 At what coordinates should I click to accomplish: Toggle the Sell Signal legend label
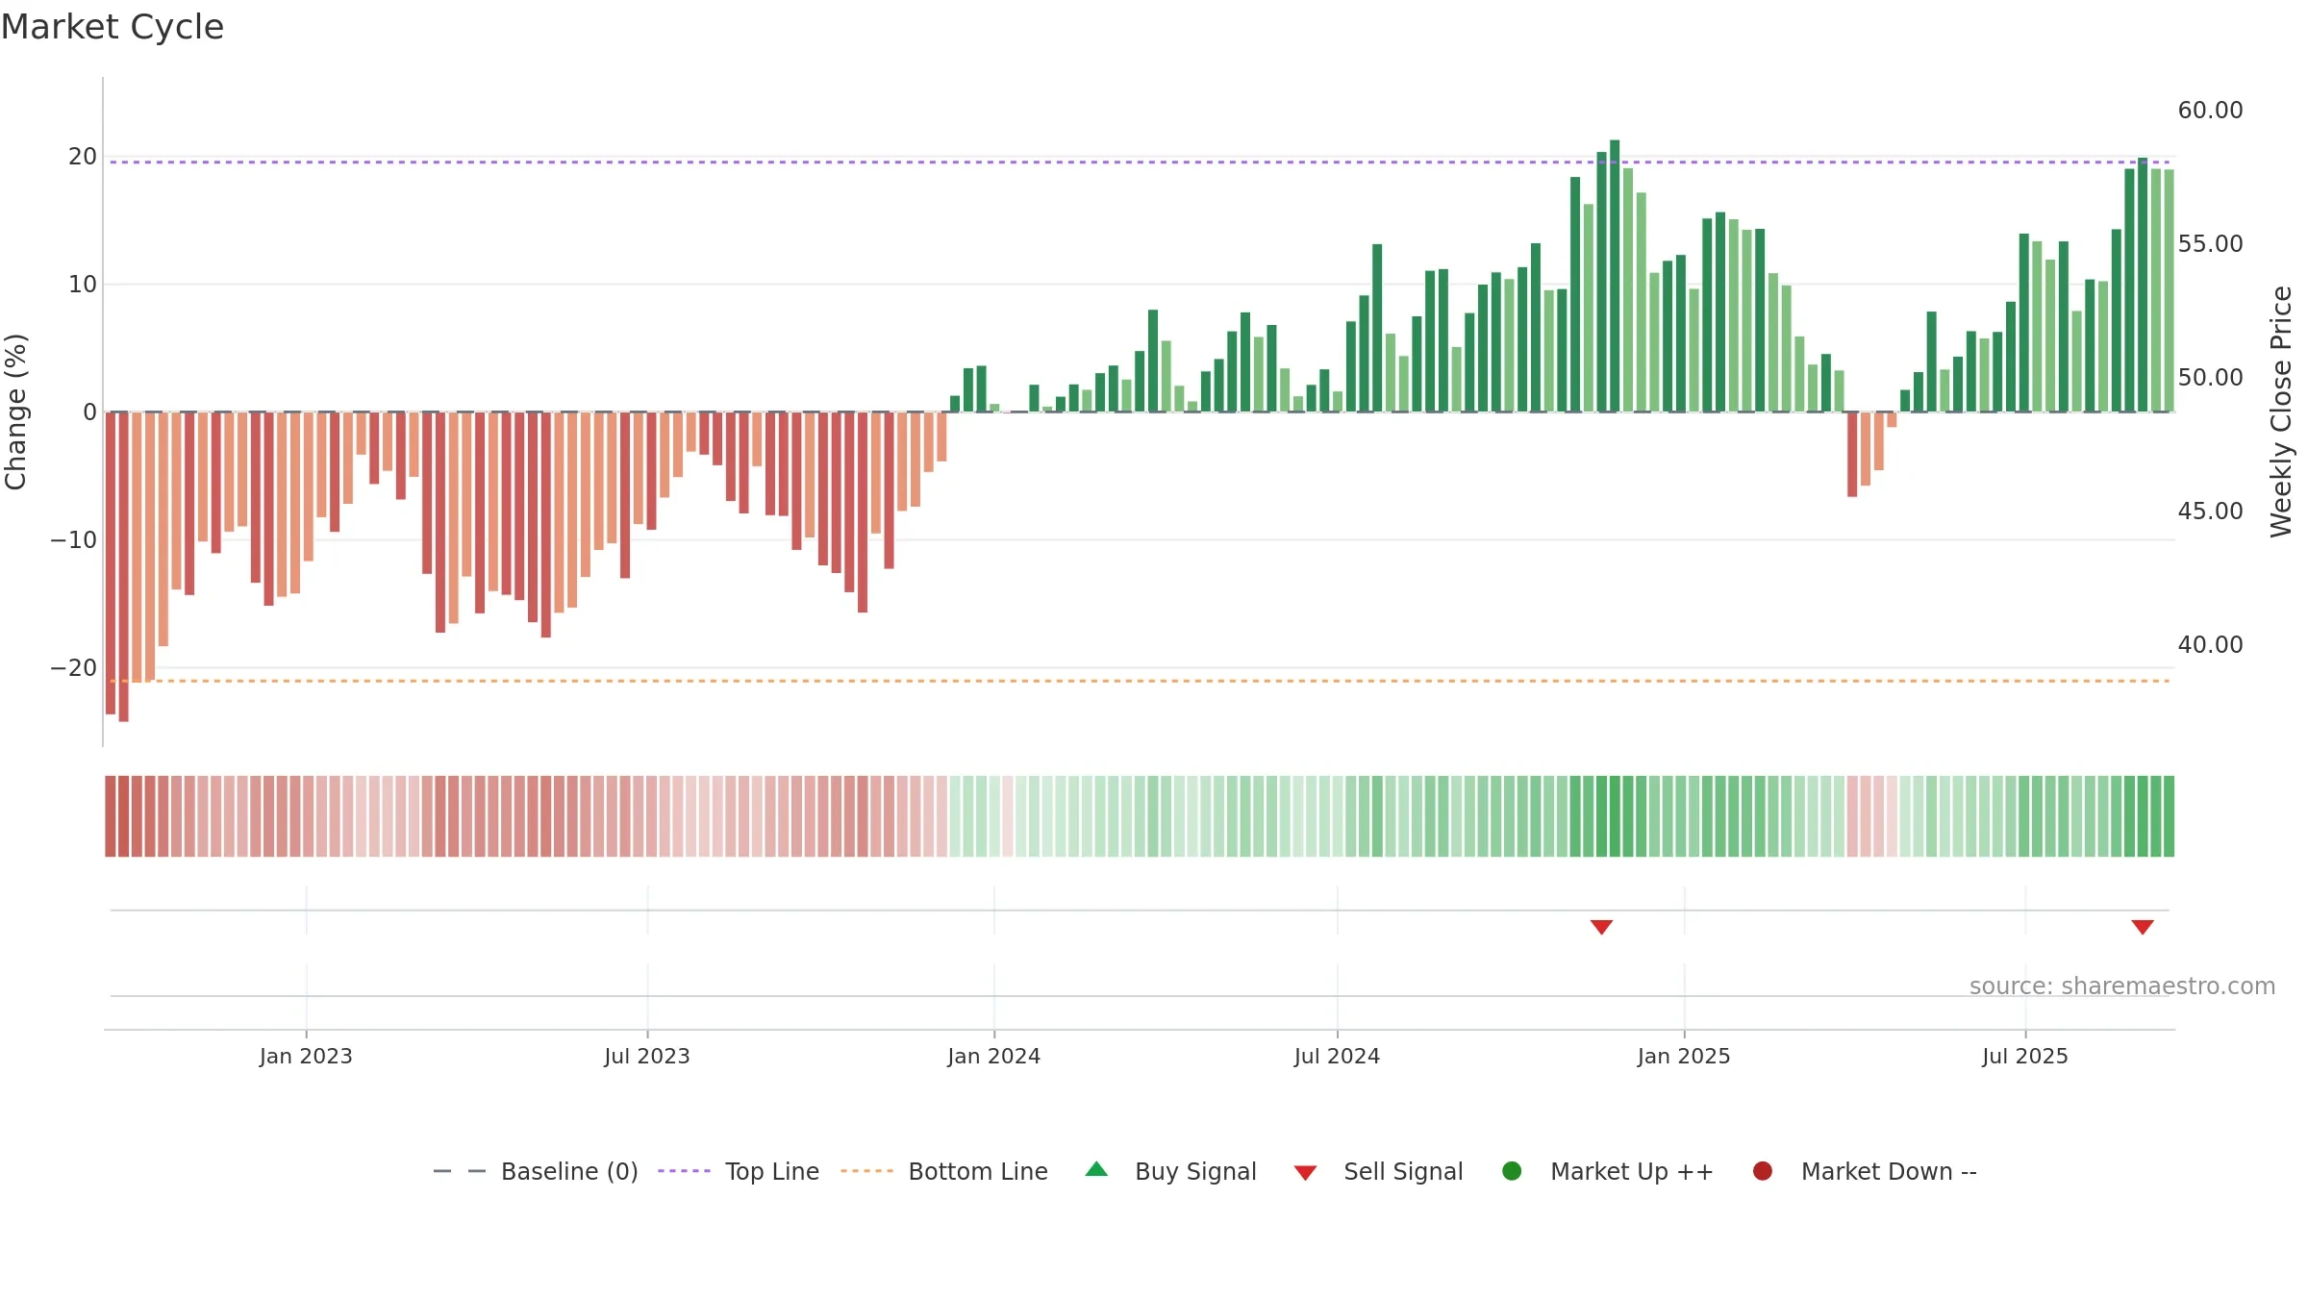[x=1403, y=1172]
